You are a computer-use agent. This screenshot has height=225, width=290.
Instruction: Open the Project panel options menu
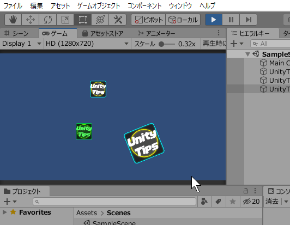[x=255, y=191]
